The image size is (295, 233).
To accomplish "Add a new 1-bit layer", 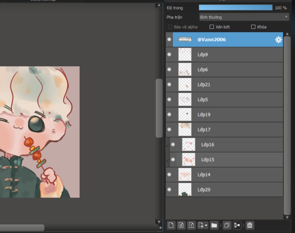I will click(x=191, y=225).
